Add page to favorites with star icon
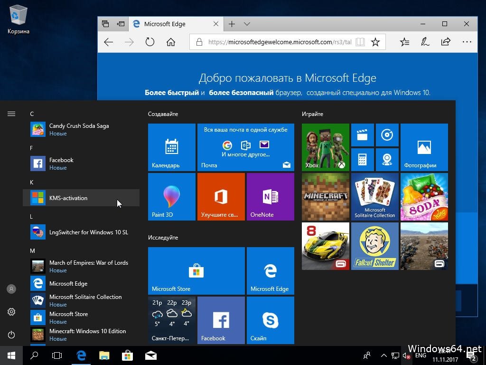The width and height of the screenshot is (486, 365). click(375, 42)
